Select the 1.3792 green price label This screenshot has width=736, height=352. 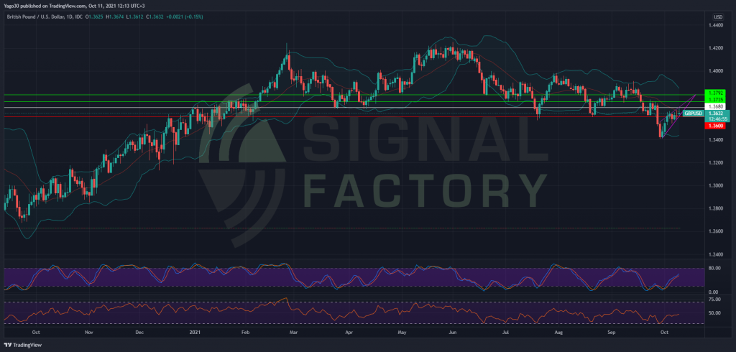[715, 93]
